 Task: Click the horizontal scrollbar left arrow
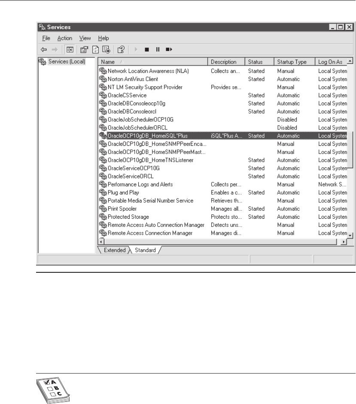coord(101,242)
